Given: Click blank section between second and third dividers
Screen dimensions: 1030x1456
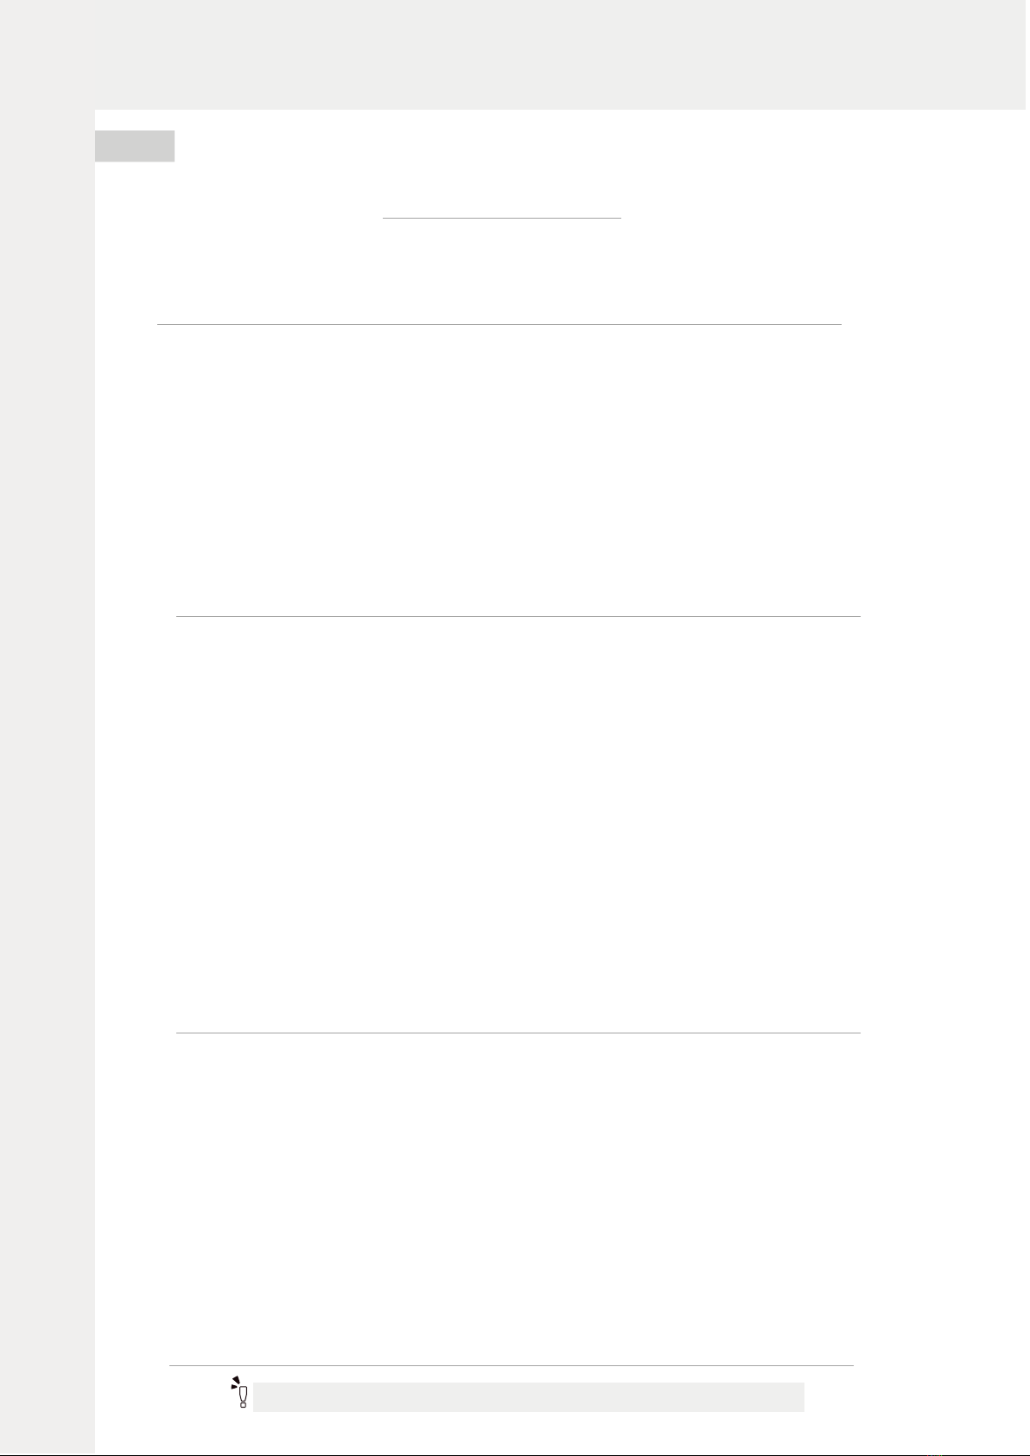Looking at the screenshot, I should [518, 824].
